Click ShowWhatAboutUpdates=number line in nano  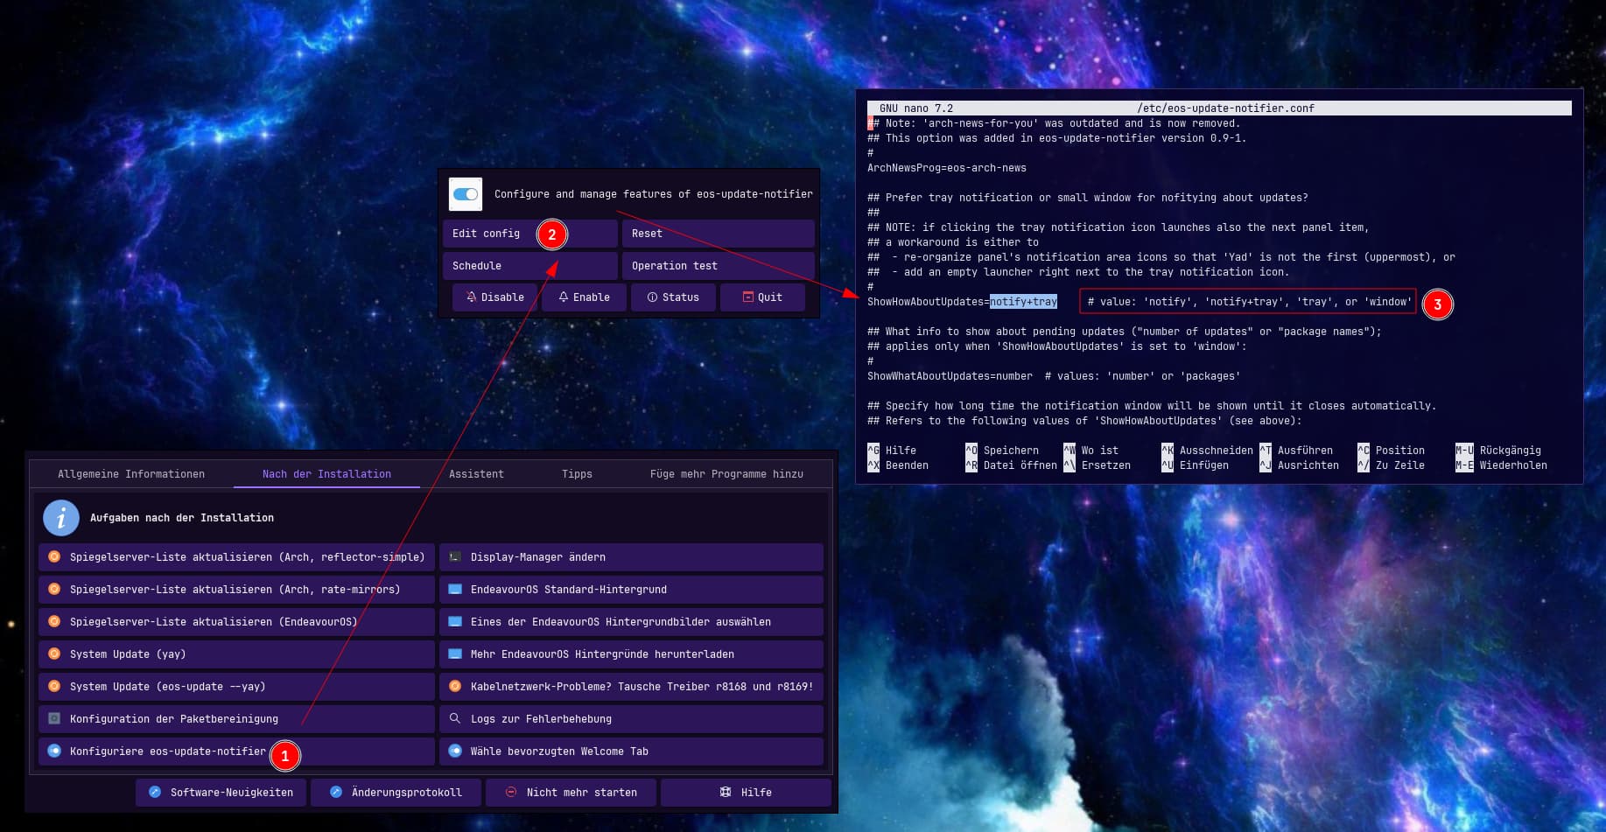[950, 376]
